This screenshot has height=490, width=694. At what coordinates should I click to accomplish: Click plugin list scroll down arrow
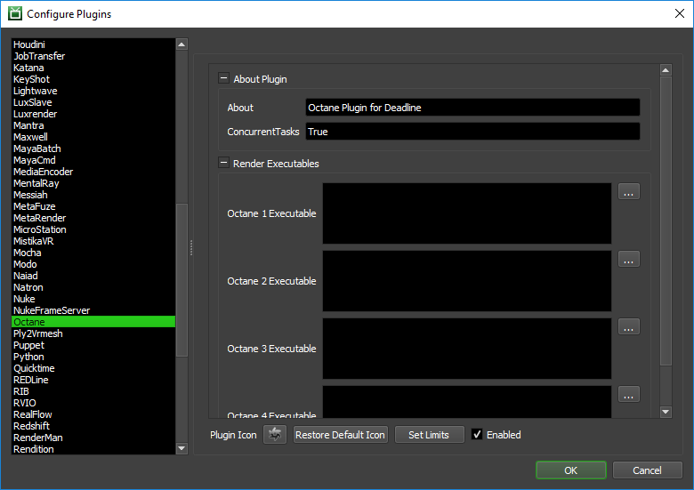click(x=182, y=448)
